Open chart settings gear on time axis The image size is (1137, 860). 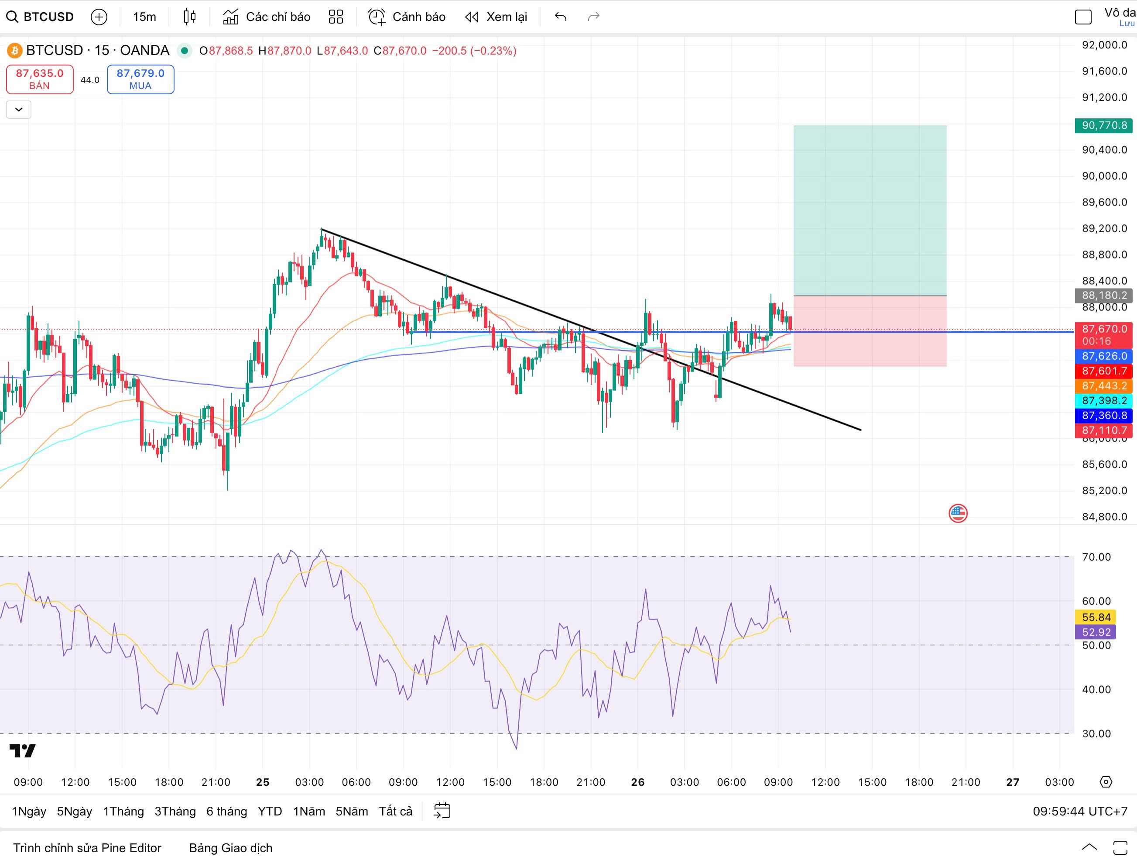(x=1106, y=782)
